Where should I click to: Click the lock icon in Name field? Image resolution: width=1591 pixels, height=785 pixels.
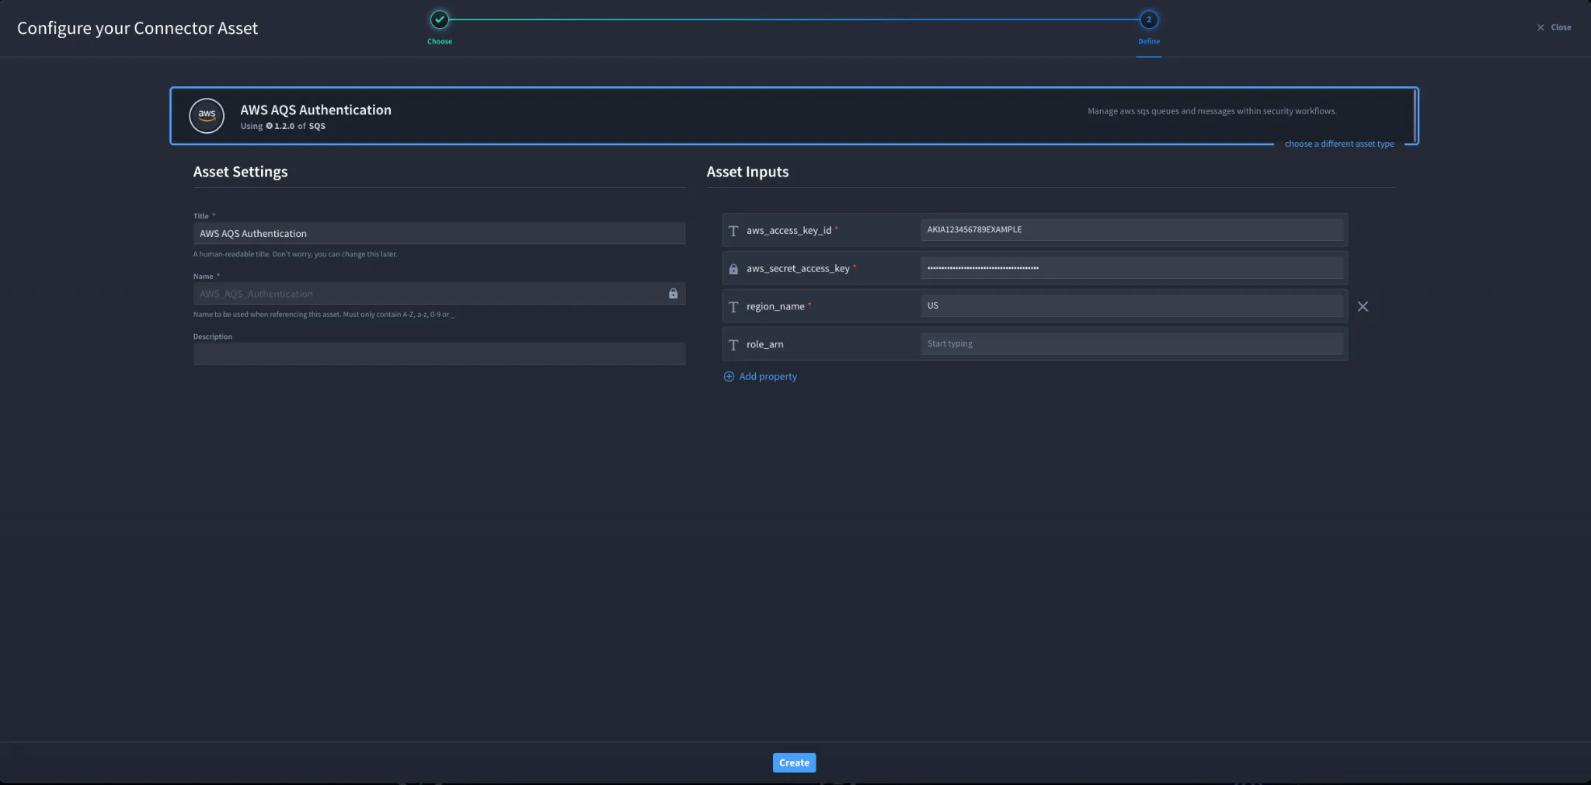tap(674, 293)
